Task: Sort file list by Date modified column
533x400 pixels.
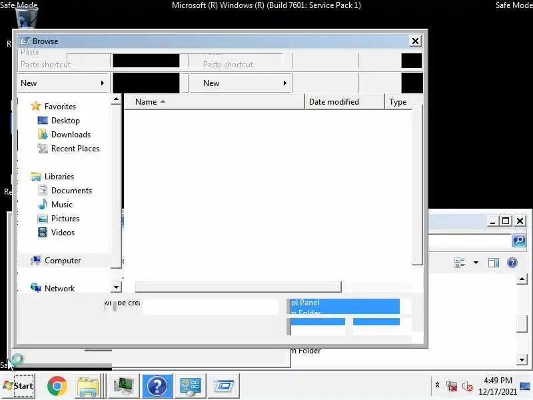Action: (344, 102)
